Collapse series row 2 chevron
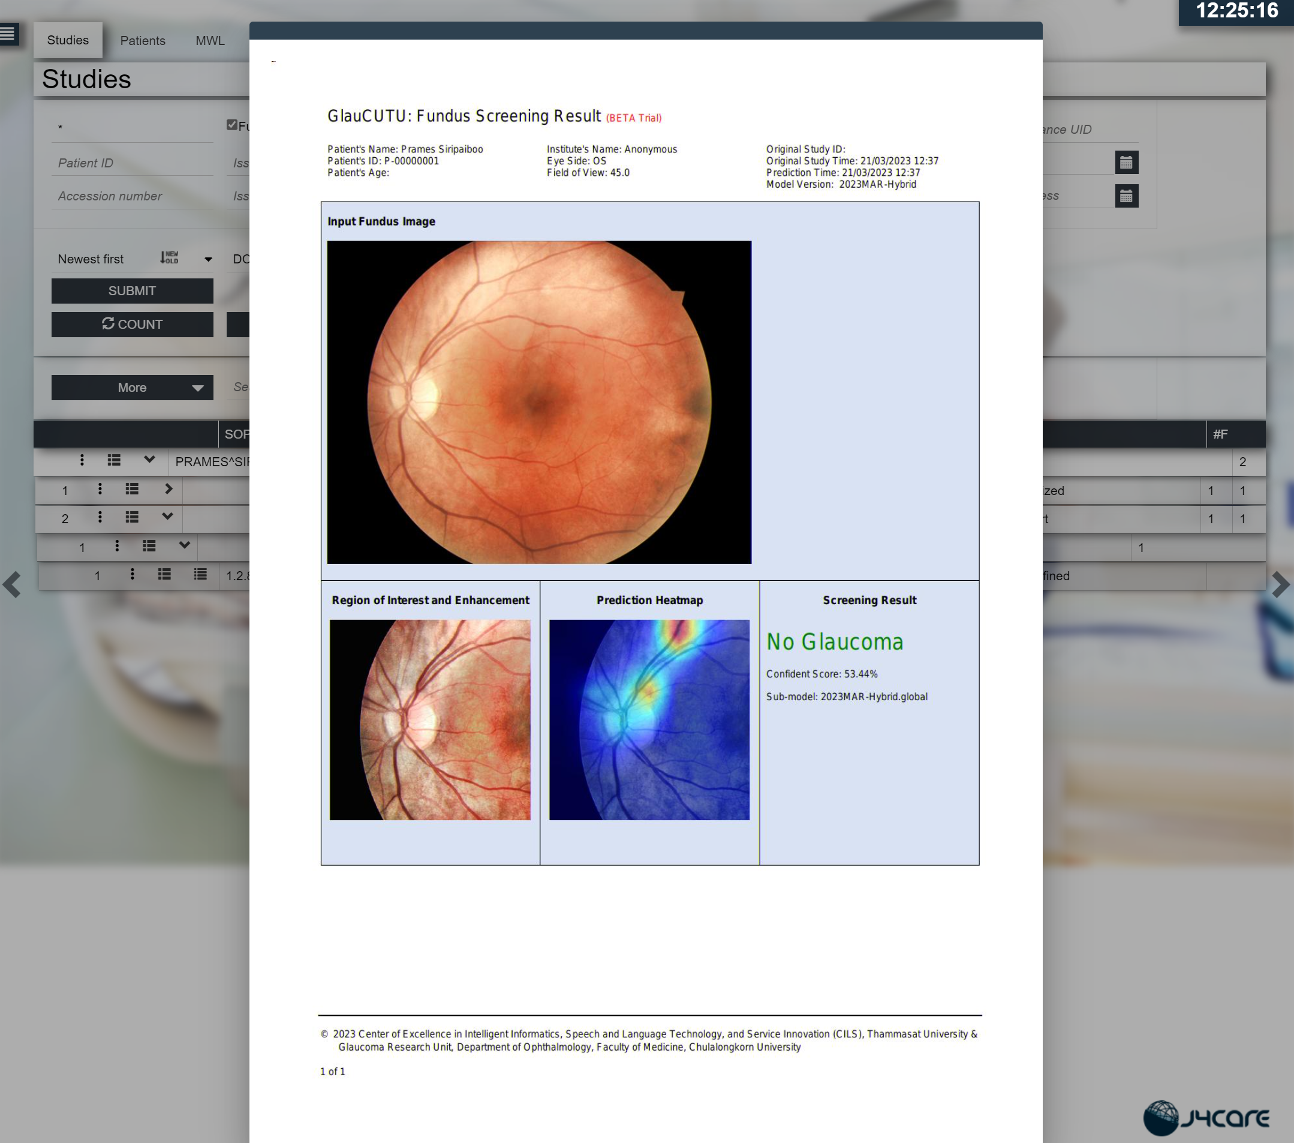 pyautogui.click(x=167, y=517)
